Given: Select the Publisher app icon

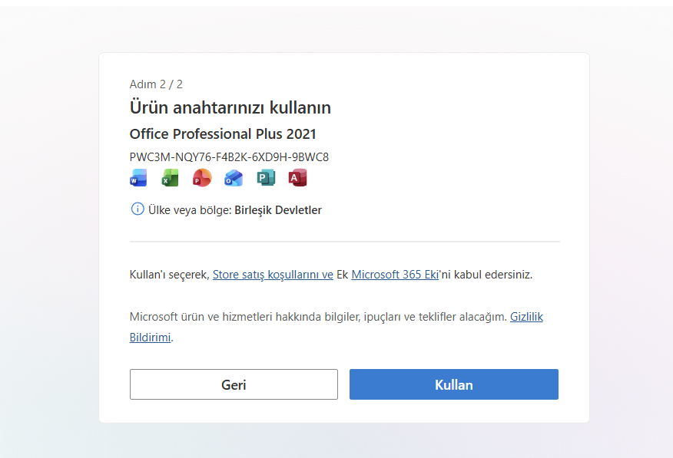Looking at the screenshot, I should point(266,178).
